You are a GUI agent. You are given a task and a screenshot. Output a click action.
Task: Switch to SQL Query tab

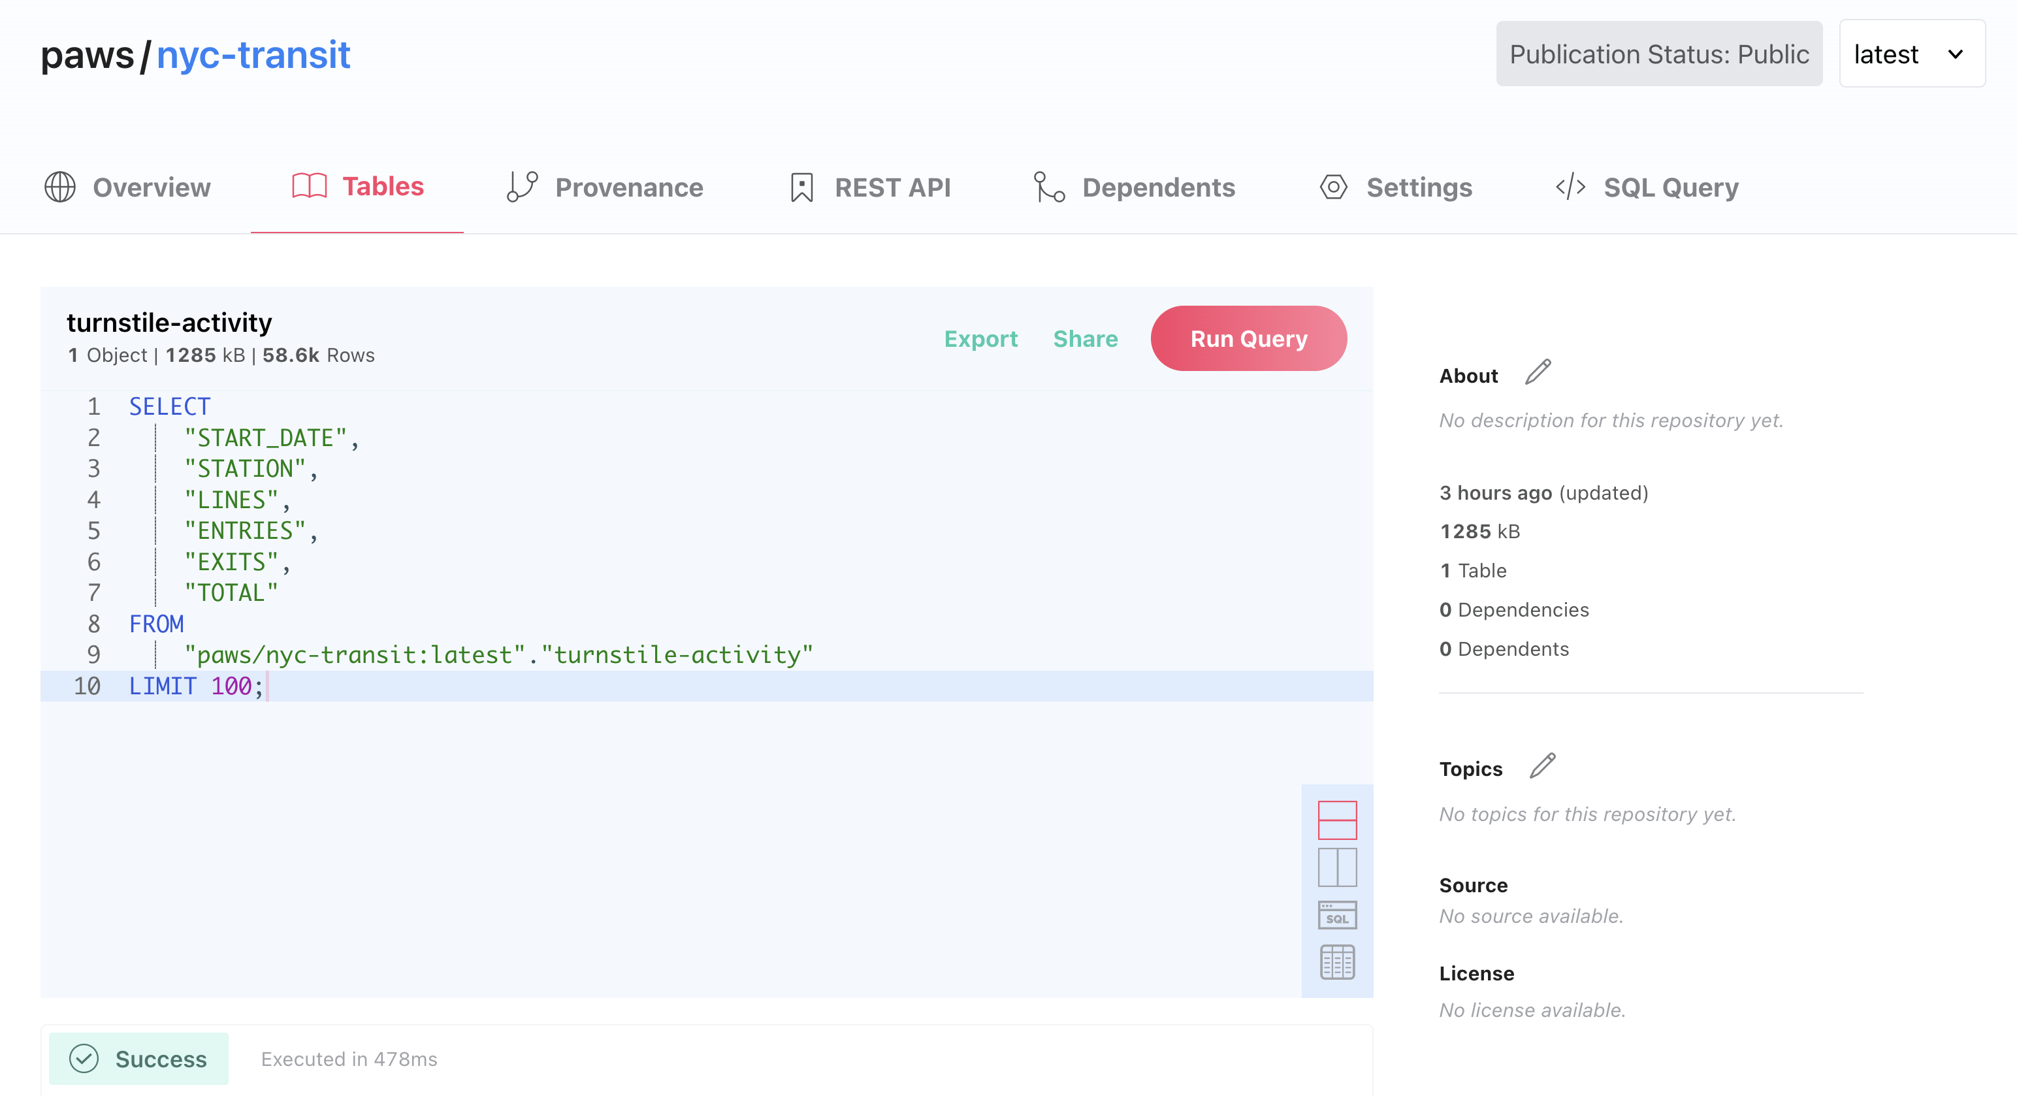(1647, 187)
